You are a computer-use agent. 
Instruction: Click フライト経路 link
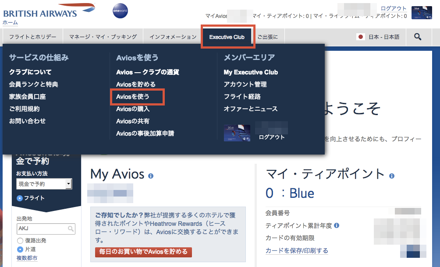click(242, 97)
